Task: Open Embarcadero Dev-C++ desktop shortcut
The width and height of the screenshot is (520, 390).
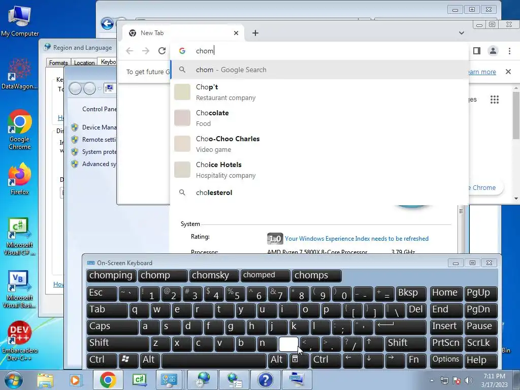Action: (20, 341)
